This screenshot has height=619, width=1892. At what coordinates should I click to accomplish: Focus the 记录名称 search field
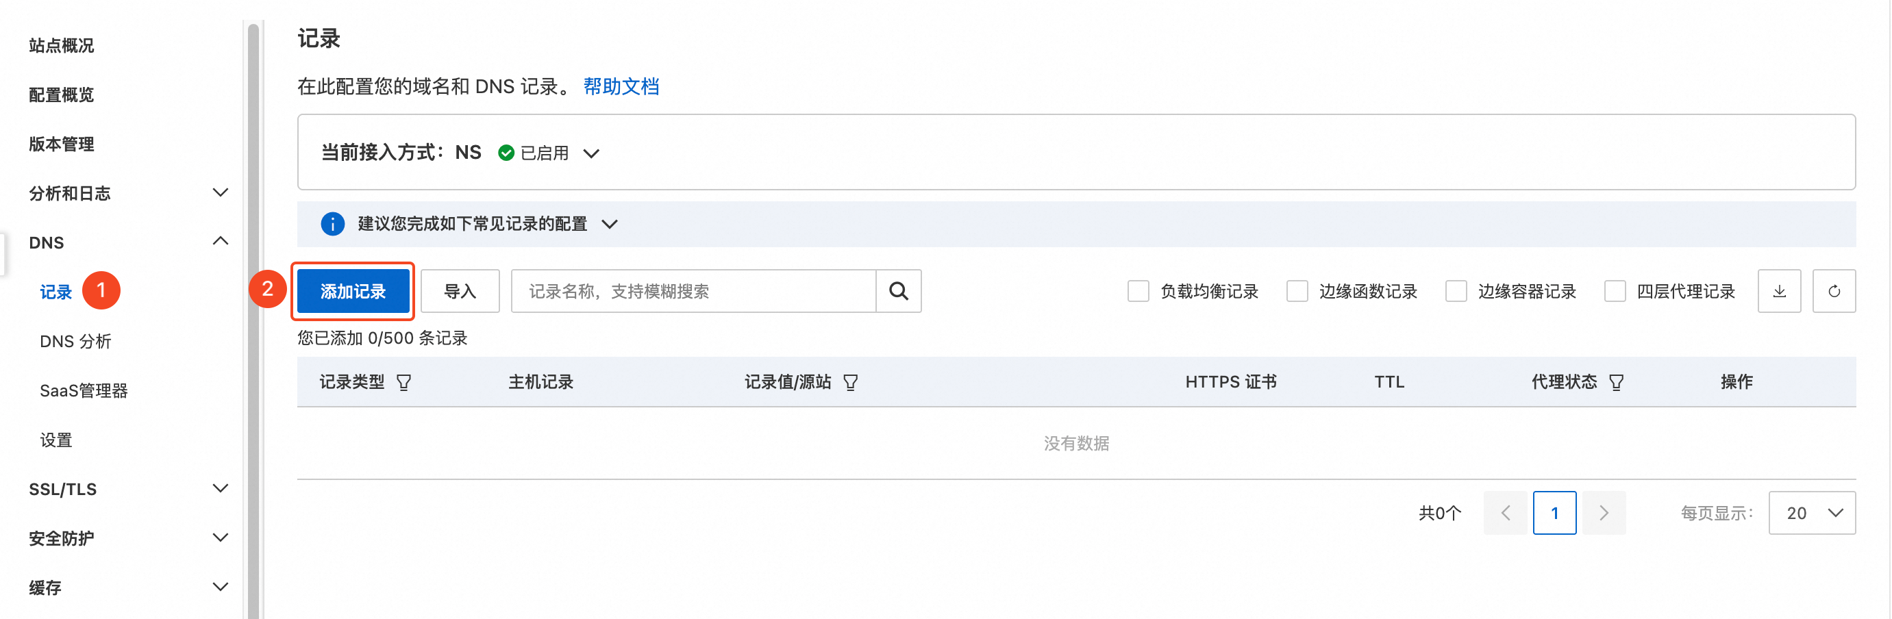[693, 291]
